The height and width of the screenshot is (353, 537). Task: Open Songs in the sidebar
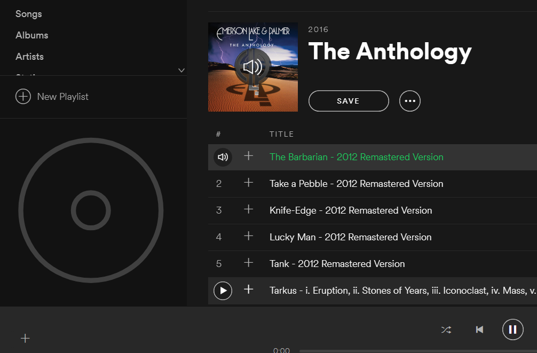point(29,14)
